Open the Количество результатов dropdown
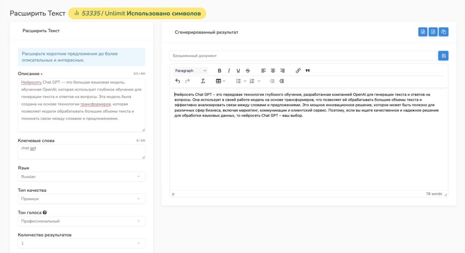Viewport: 465px width, 253px height. point(82,243)
